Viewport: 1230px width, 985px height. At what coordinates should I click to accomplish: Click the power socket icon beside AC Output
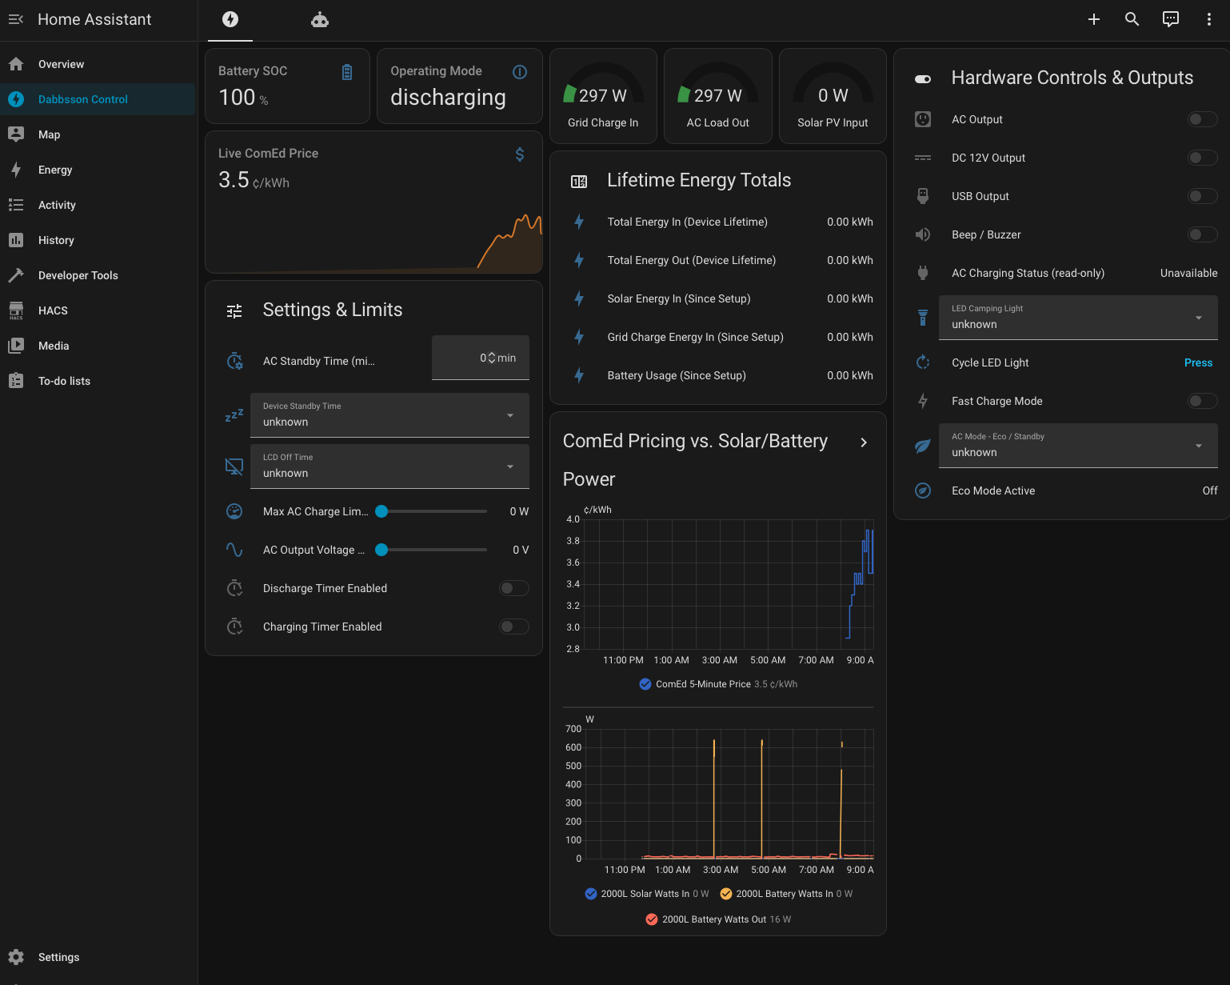tap(923, 119)
